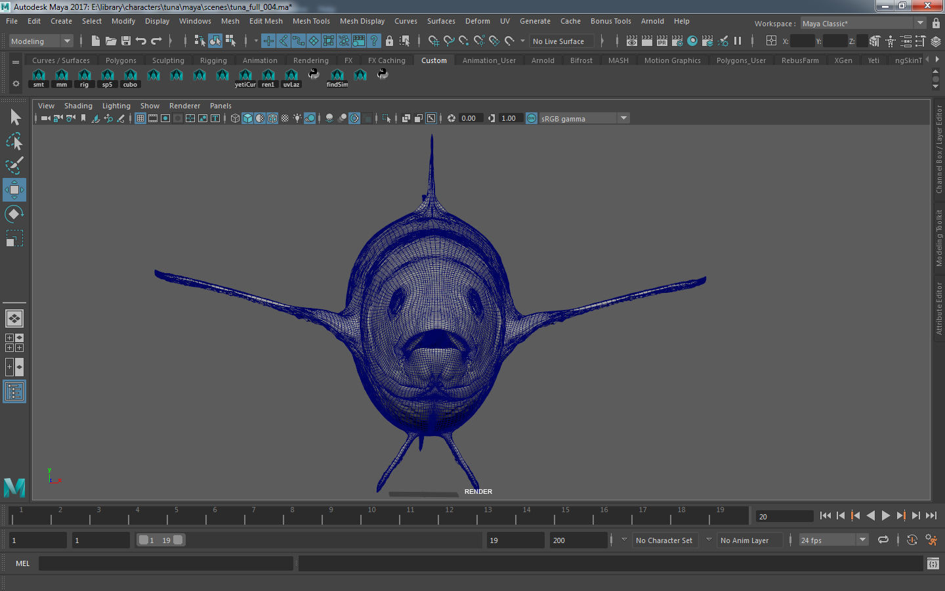Click the current frame field showing 20
The width and height of the screenshot is (945, 591).
pyautogui.click(x=785, y=517)
